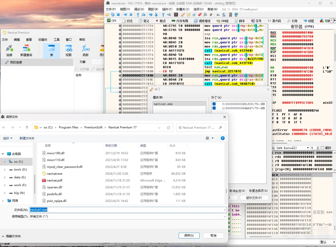The width and height of the screenshot is (336, 247).
Task: Switch to the 内存布局 memory map tab
Action: 179,21
